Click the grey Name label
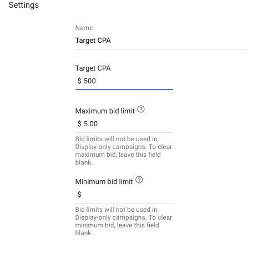The image size is (268, 253). coord(84,28)
